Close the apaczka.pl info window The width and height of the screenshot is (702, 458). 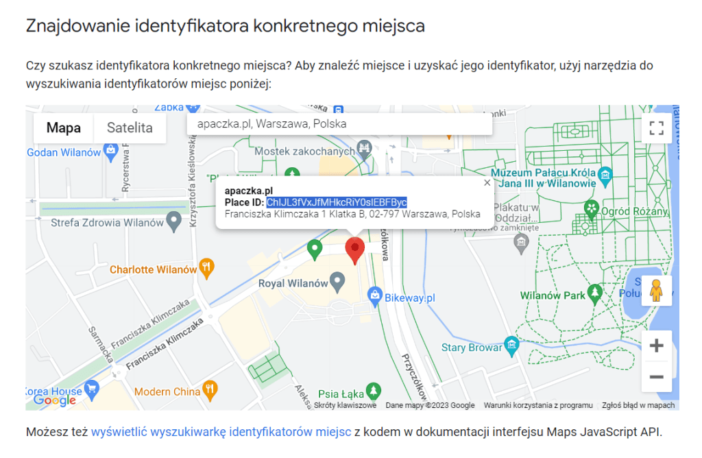[x=487, y=183]
